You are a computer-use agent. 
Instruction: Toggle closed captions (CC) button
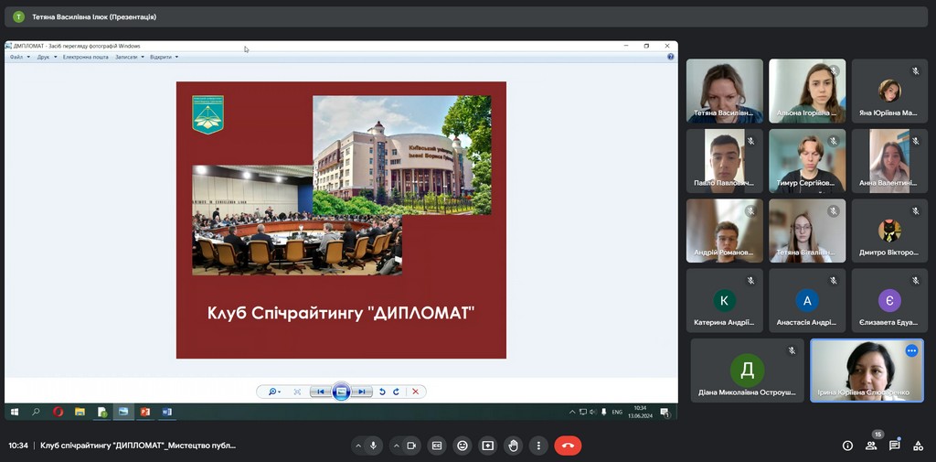point(437,446)
